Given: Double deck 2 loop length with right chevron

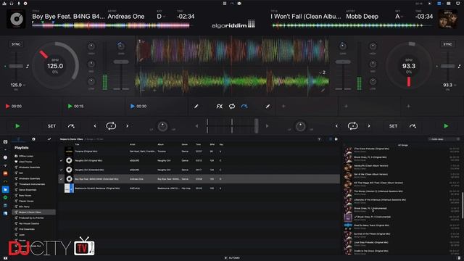Looking at the screenshot, I should (x=369, y=126).
